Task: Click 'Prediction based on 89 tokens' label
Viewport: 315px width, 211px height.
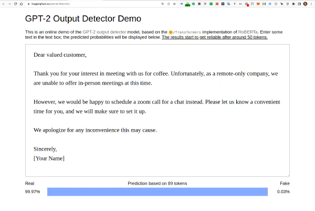Action: (157, 183)
